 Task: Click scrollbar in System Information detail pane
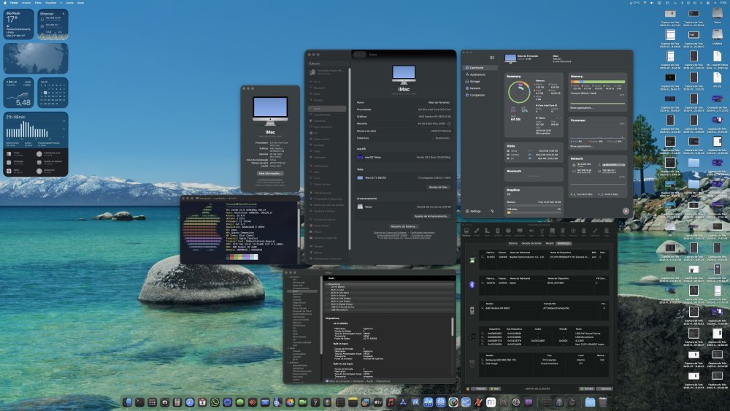[x=453, y=327]
